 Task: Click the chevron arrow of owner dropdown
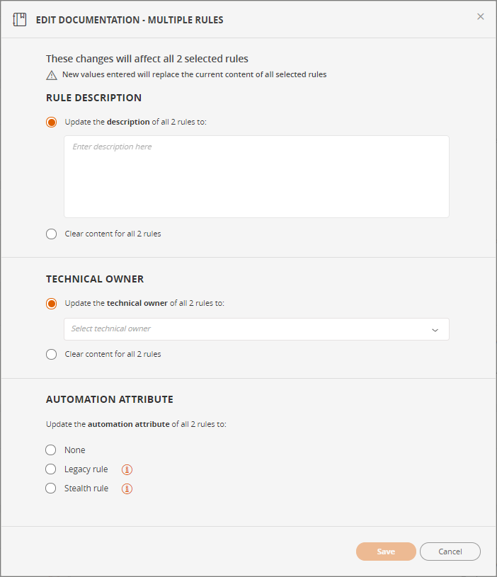coord(435,330)
